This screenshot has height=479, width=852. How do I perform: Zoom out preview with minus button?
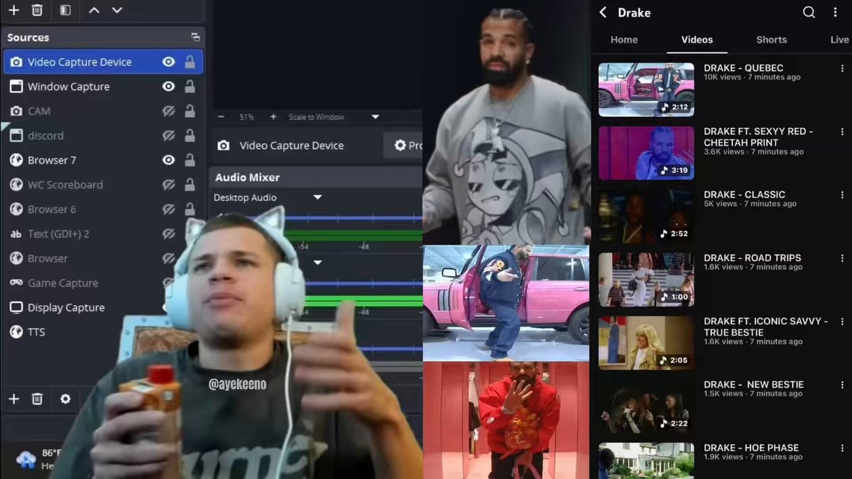222,117
